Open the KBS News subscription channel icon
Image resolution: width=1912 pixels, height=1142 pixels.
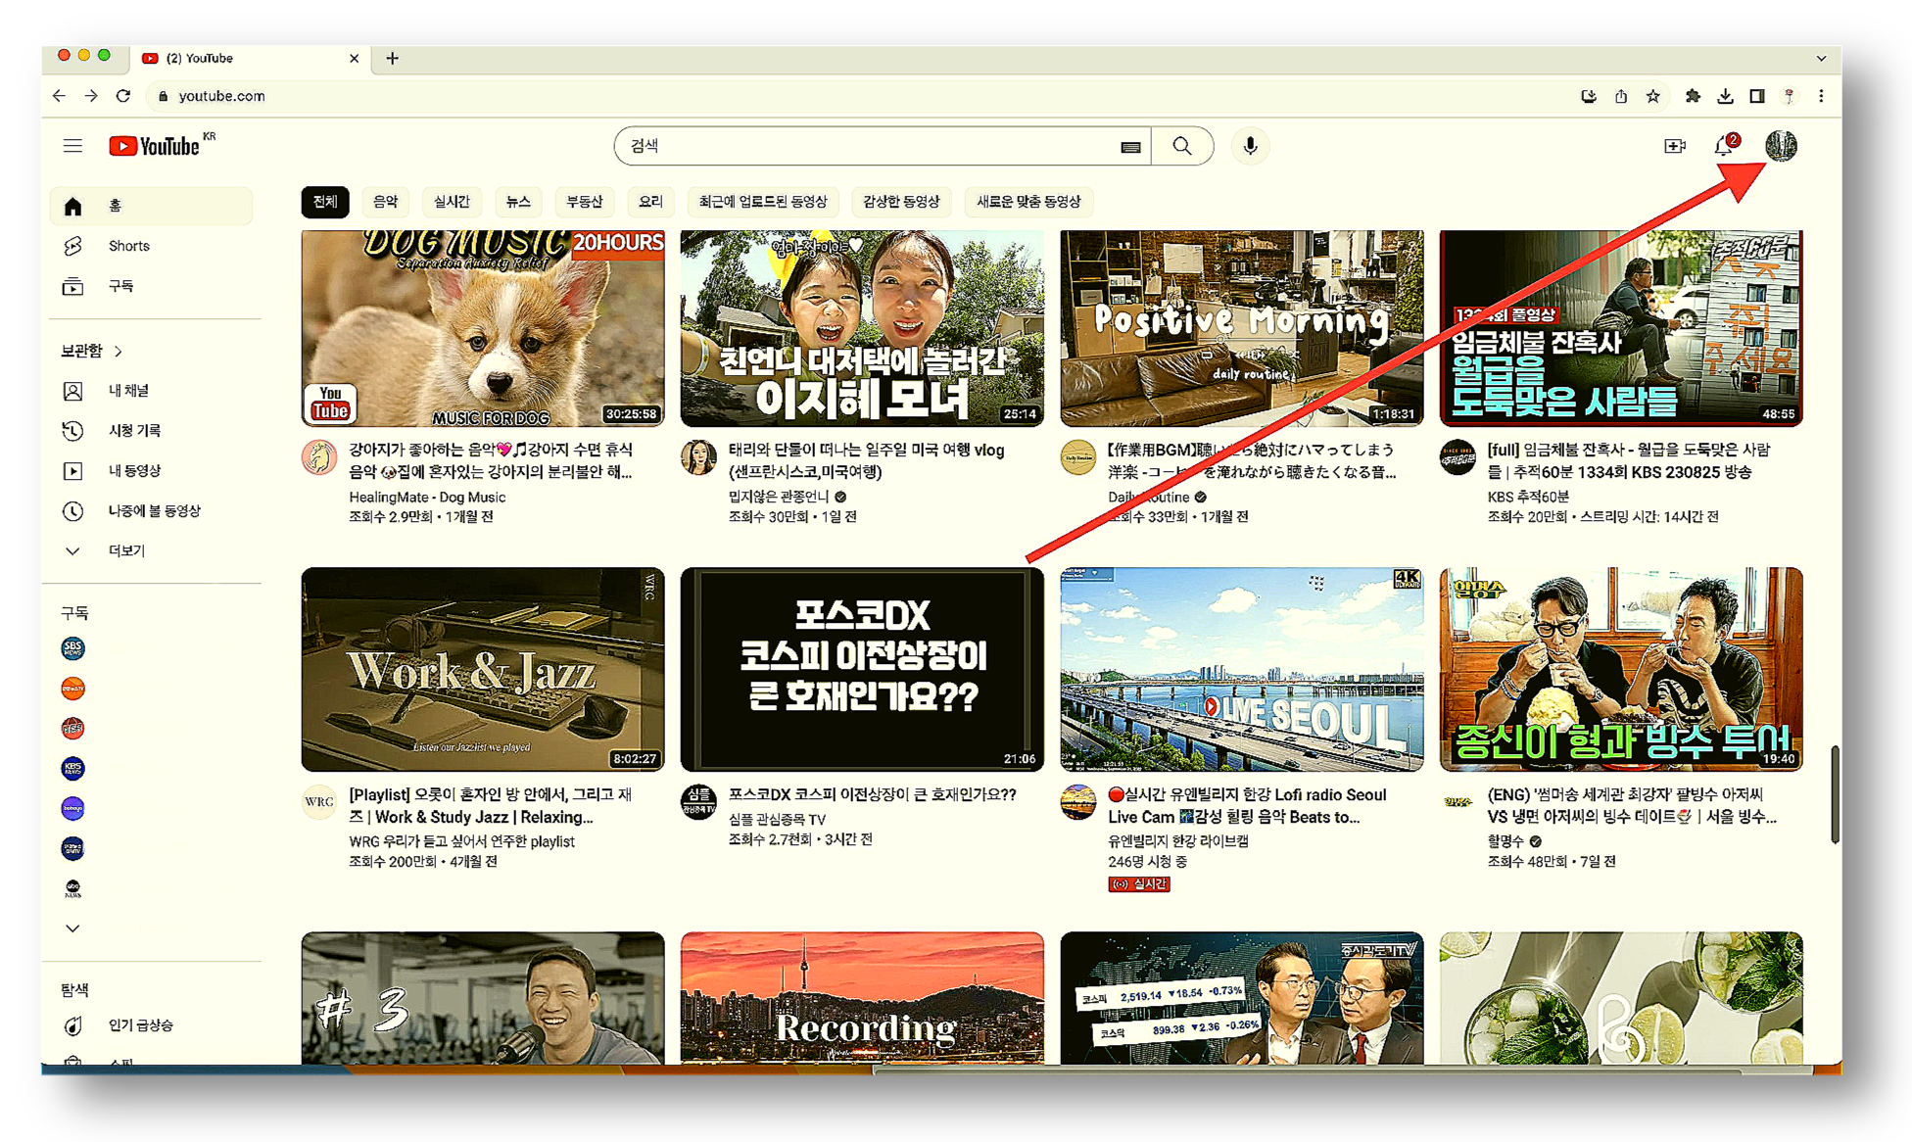(72, 768)
